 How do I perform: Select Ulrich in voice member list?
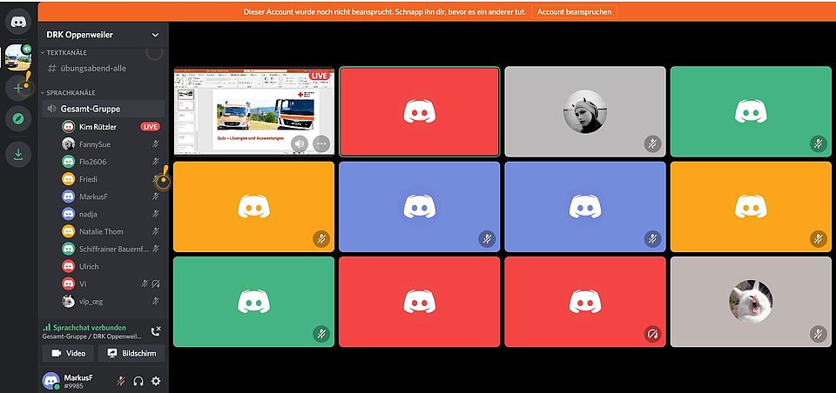89,266
